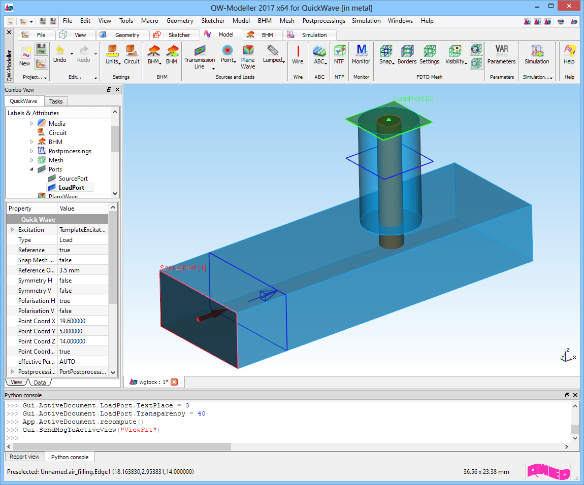Switch to the Geometry ribbon tab
Viewport: 584px width, 485px height.
(x=122, y=35)
